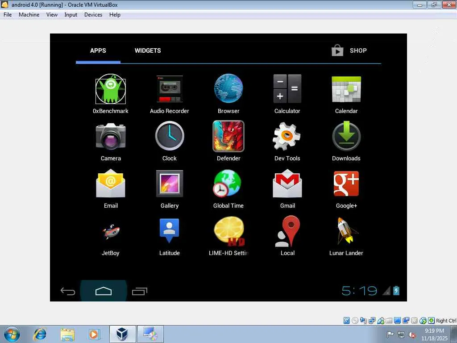The height and width of the screenshot is (343, 457).
Task: Open the Clock app
Action: (170, 136)
